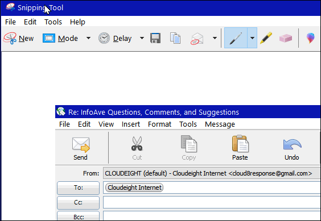Select the yellow Highlighter tool
This screenshot has height=221, width=321.
266,38
